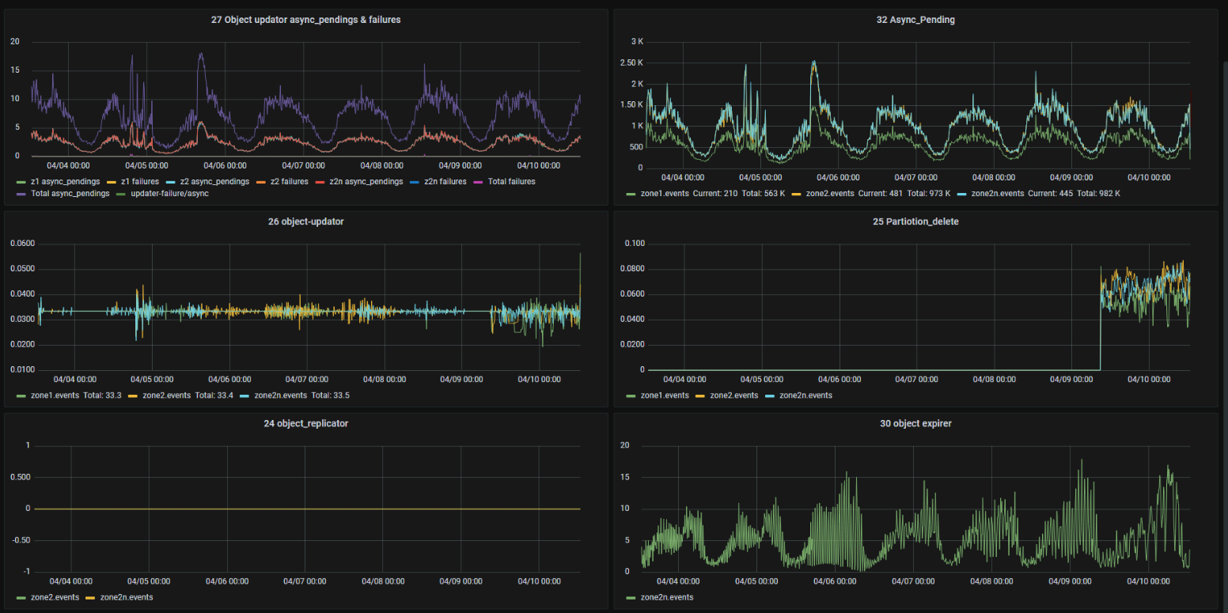This screenshot has width=1228, height=613.
Task: Open the '32 Async_Pending' panel title menu
Action: (x=915, y=20)
